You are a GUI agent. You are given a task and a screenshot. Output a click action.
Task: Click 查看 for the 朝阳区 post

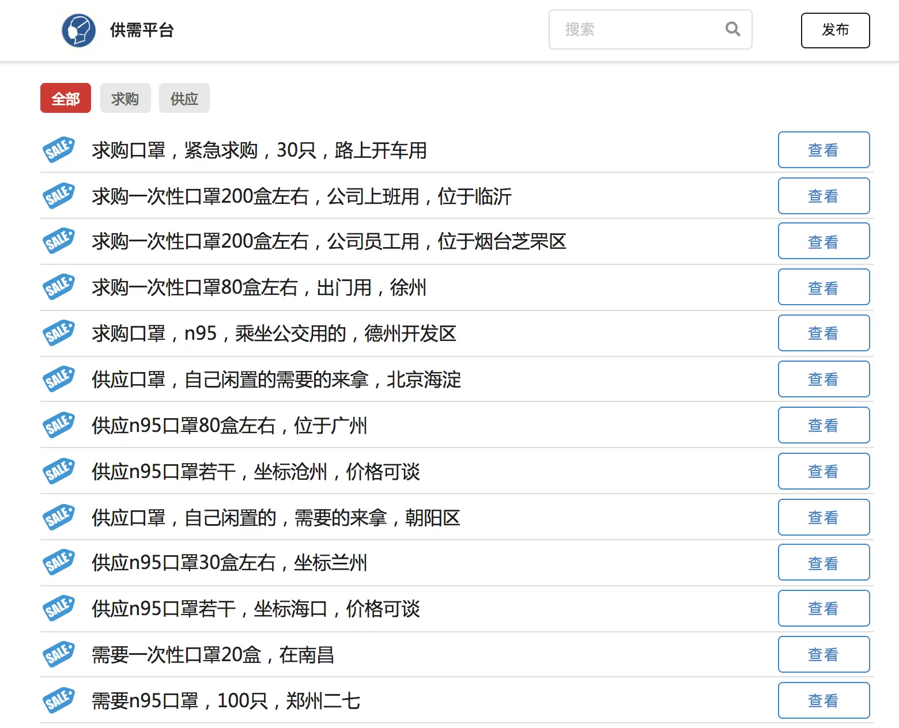(x=824, y=517)
